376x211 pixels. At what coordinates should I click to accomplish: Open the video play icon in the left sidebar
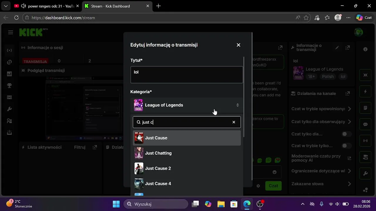9,97
